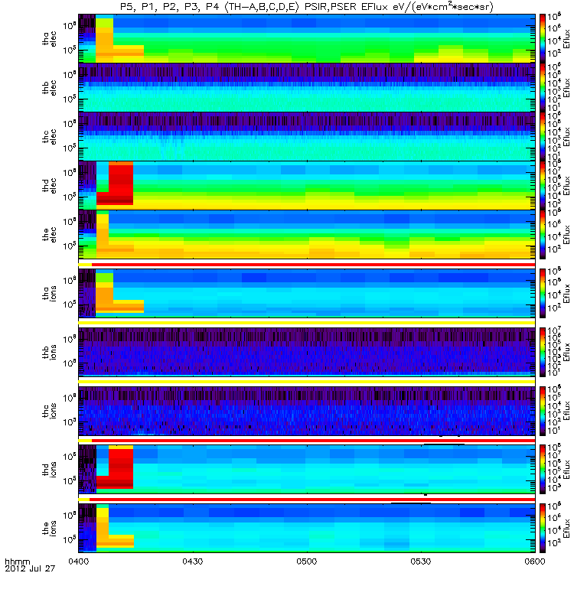Click the 0530 time axis label

[x=421, y=562]
